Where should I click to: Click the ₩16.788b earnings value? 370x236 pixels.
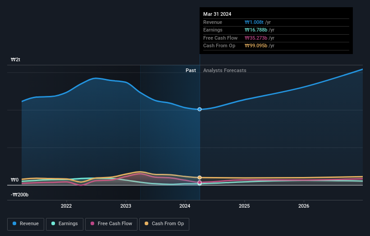(x=256, y=30)
